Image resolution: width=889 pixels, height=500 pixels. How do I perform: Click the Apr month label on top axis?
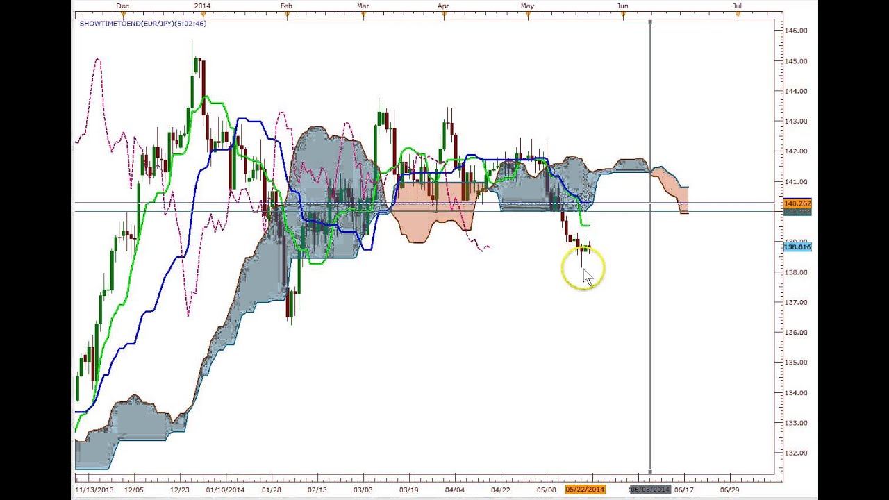(443, 6)
